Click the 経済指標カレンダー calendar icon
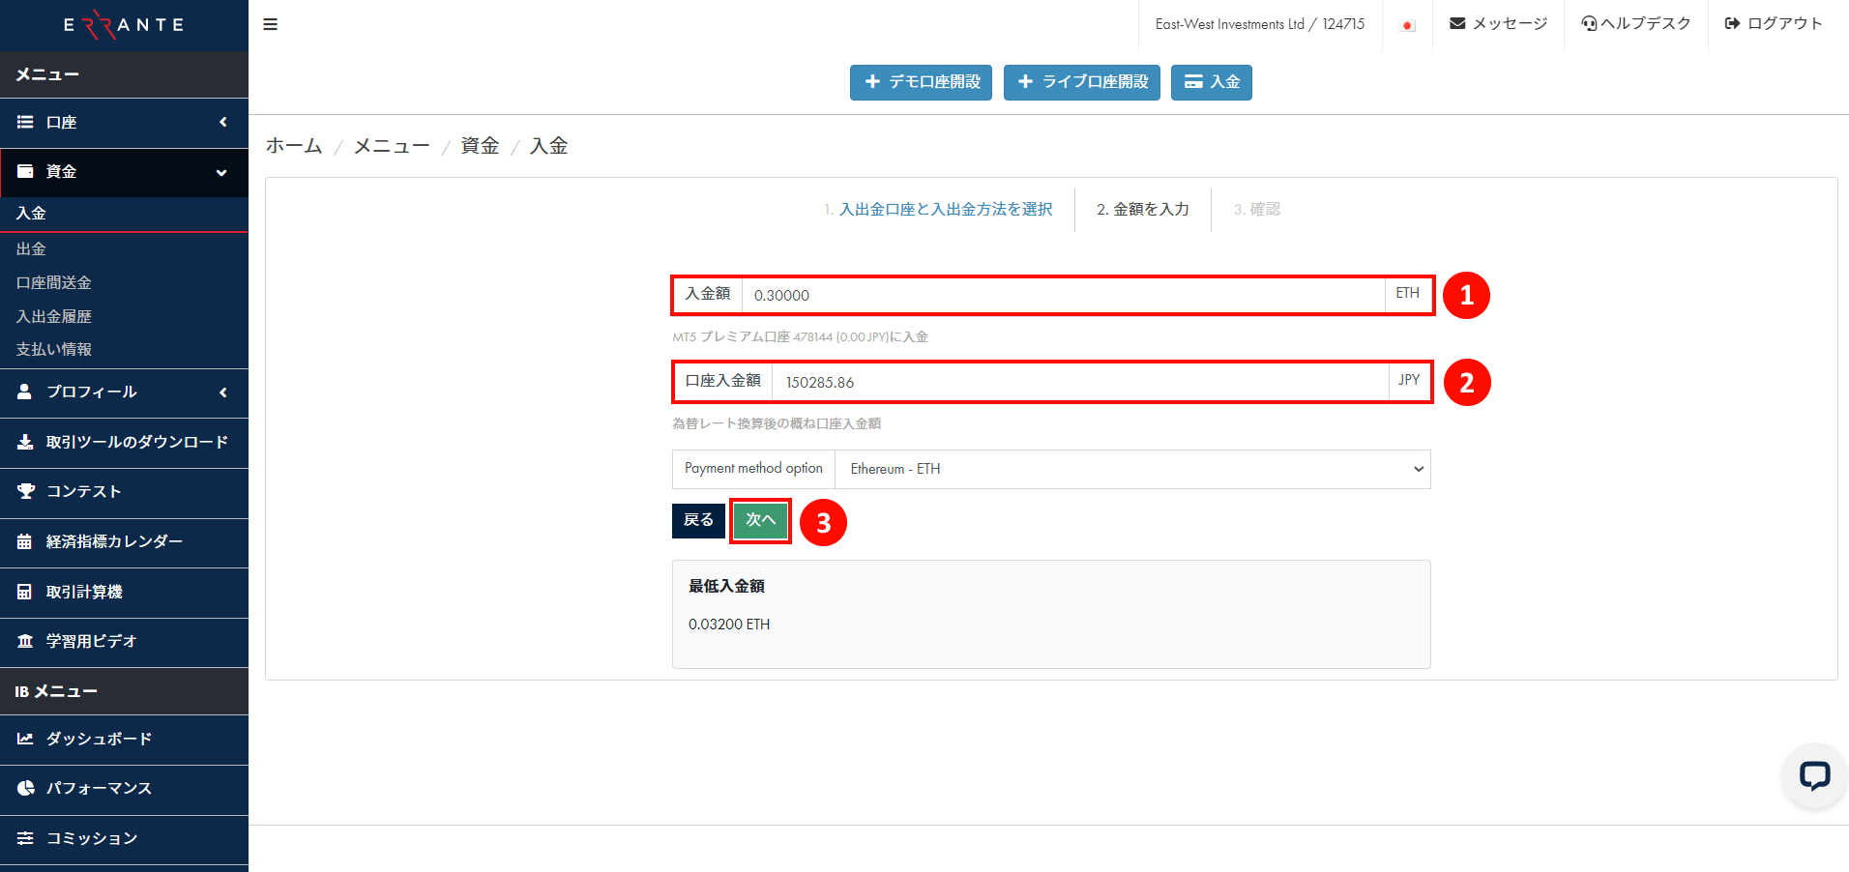The height and width of the screenshot is (872, 1849). (24, 541)
